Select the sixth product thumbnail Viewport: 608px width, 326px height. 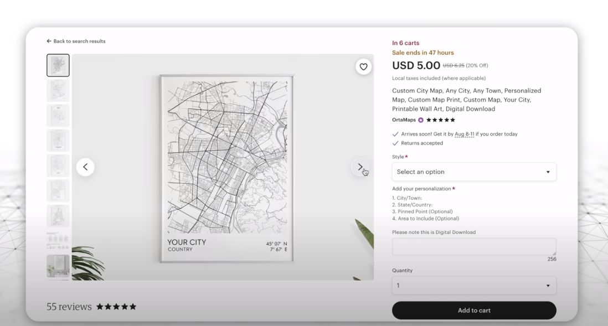(x=58, y=191)
